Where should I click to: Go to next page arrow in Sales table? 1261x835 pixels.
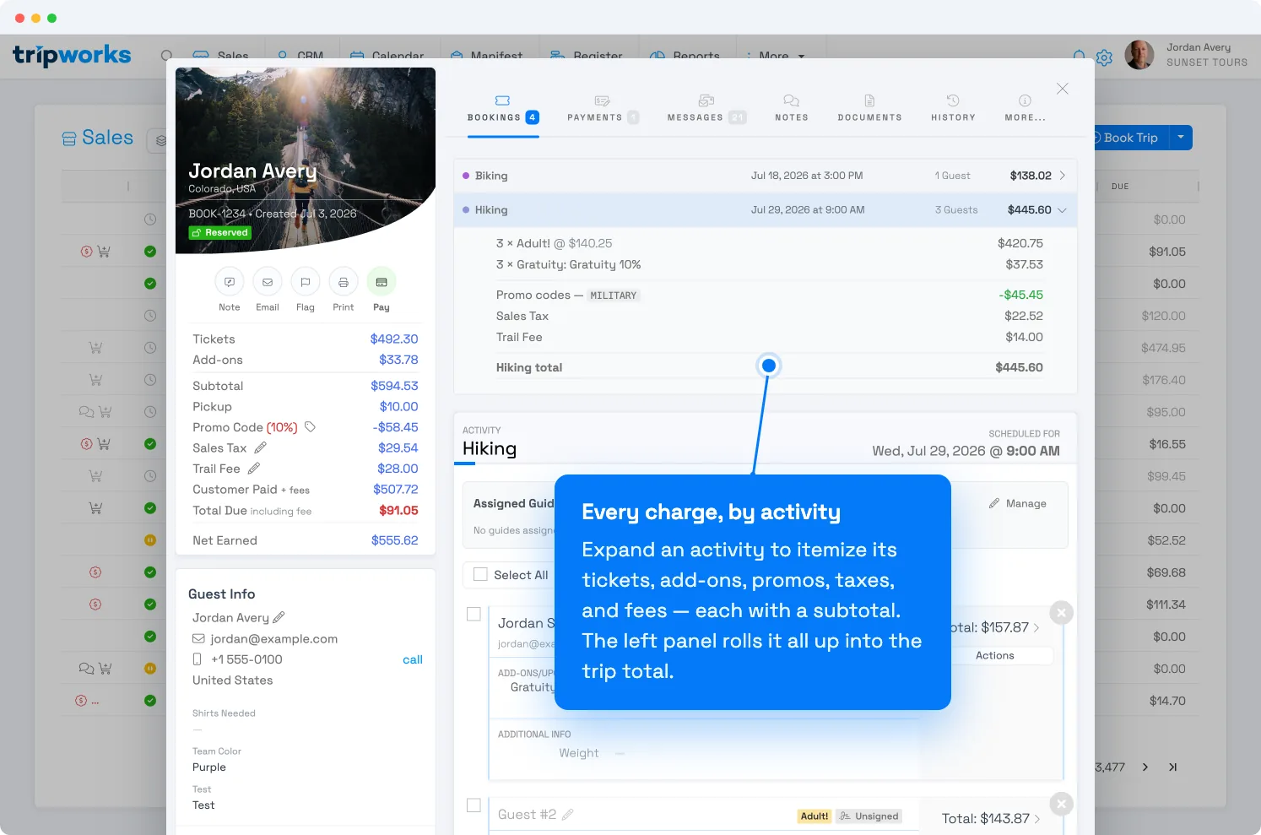point(1145,767)
